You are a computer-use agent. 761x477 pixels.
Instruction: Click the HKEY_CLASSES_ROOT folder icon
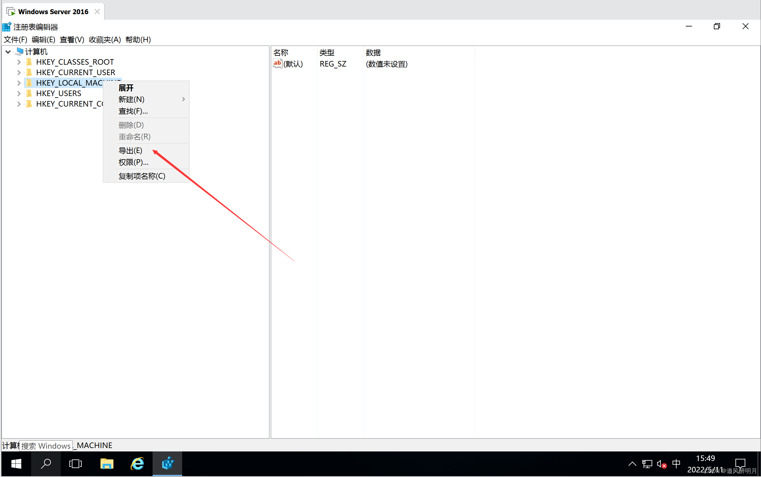(29, 62)
